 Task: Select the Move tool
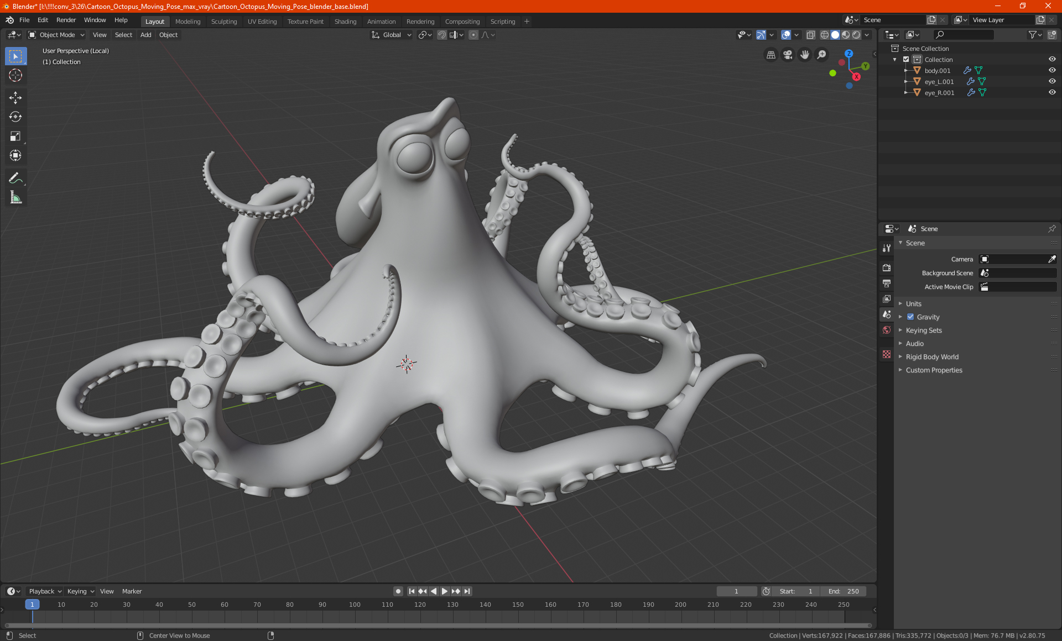click(15, 98)
